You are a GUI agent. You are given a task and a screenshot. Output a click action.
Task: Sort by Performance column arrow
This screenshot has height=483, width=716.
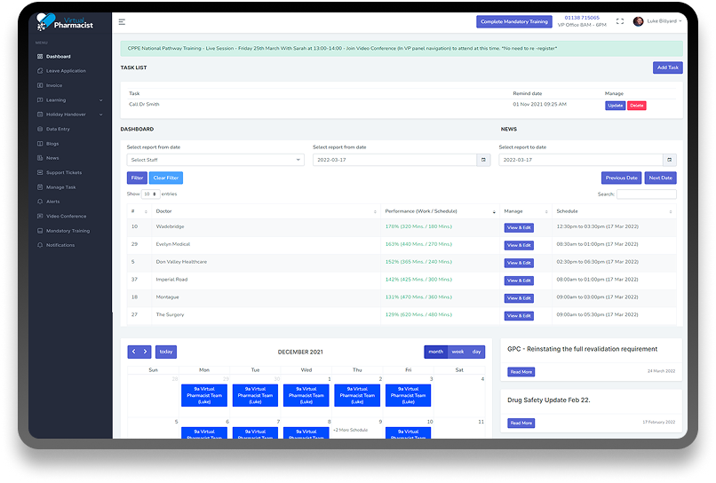[494, 212]
